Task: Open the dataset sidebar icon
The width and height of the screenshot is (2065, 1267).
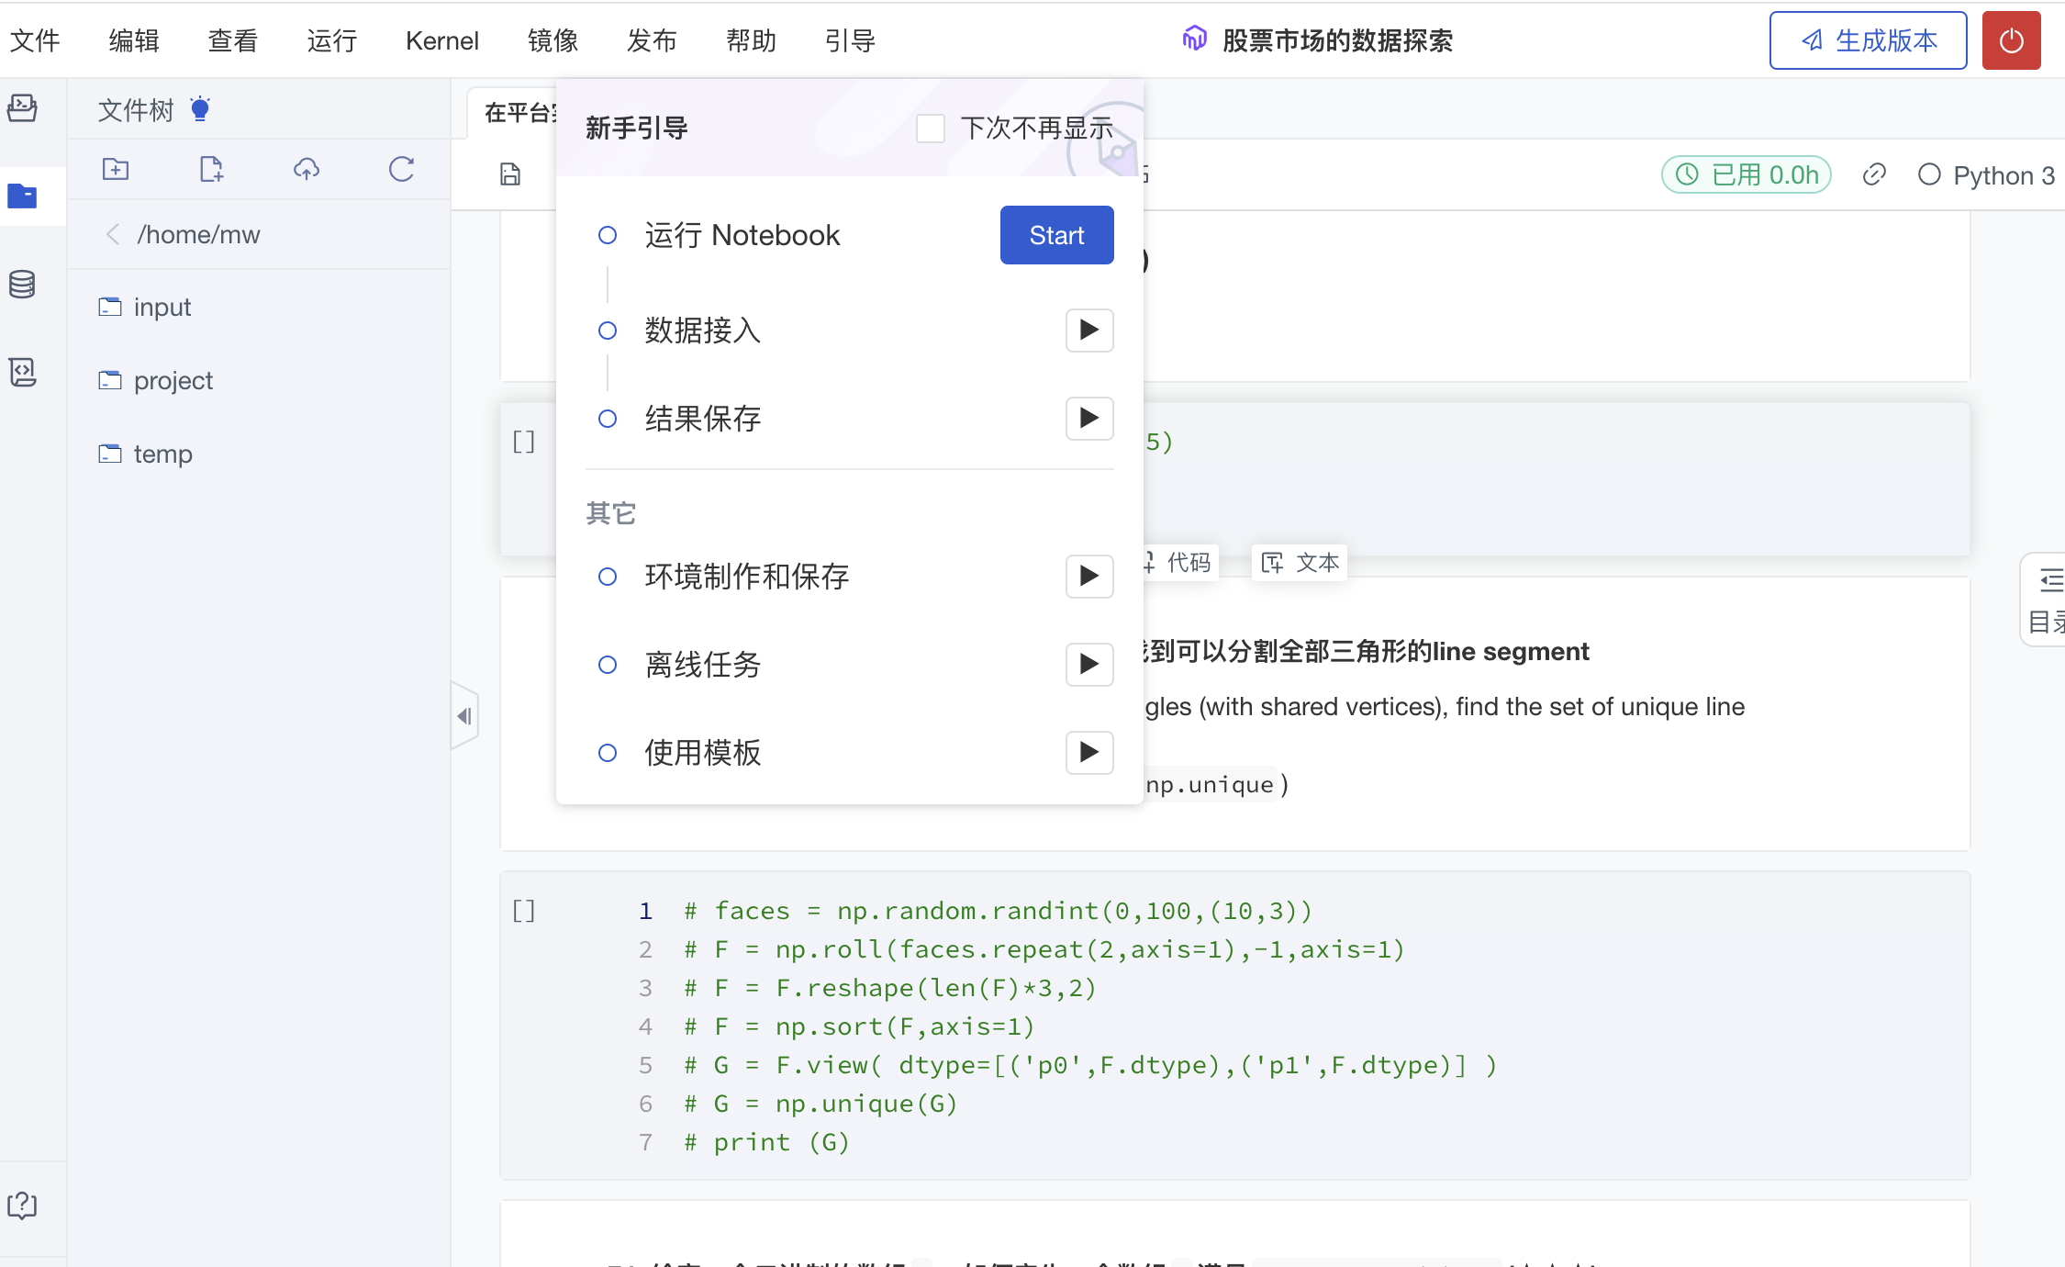Action: [x=23, y=284]
